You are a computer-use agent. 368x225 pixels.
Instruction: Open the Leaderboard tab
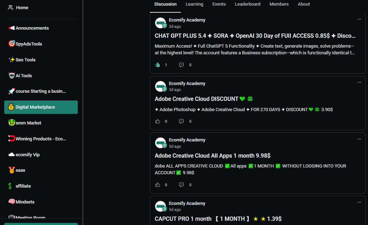[x=247, y=4]
